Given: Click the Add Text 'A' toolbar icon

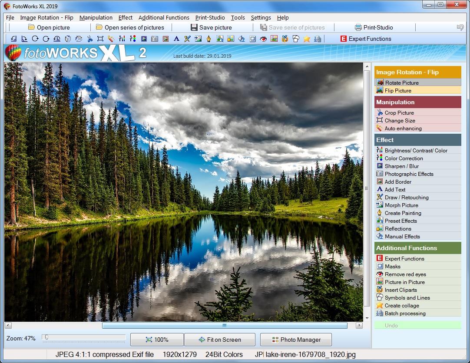Looking at the screenshot, I should pyautogui.click(x=176, y=39).
